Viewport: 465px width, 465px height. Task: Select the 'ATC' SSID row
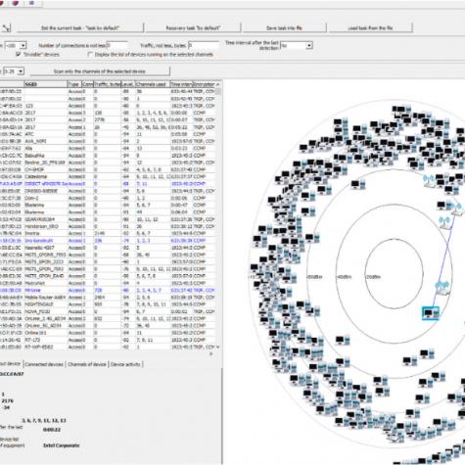pyautogui.click(x=108, y=134)
